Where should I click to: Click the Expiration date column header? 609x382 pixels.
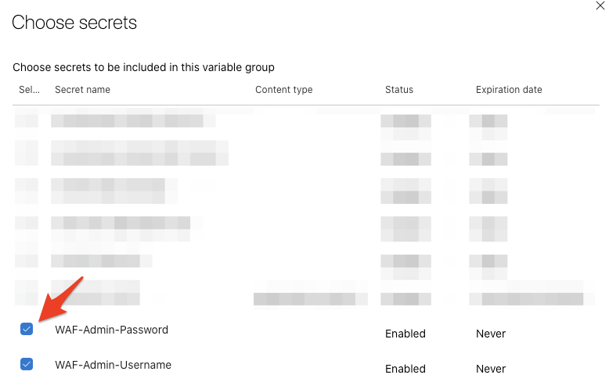509,90
